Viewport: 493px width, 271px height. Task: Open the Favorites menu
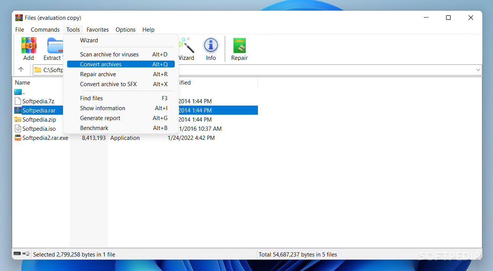(98, 29)
